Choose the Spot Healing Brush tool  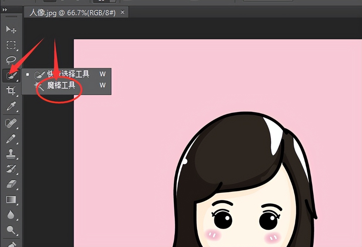point(11,123)
